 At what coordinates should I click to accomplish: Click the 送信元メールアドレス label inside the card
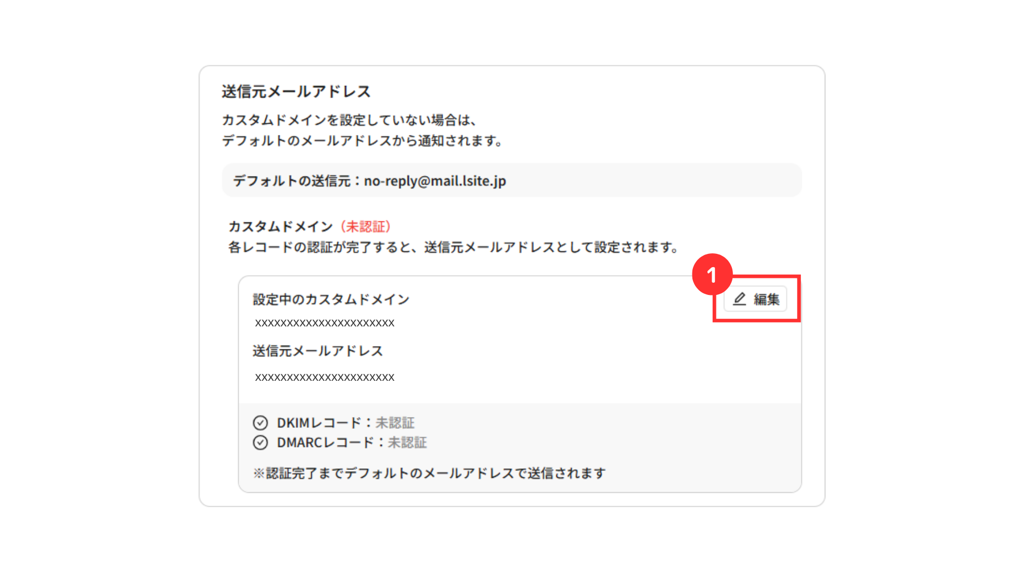(318, 351)
